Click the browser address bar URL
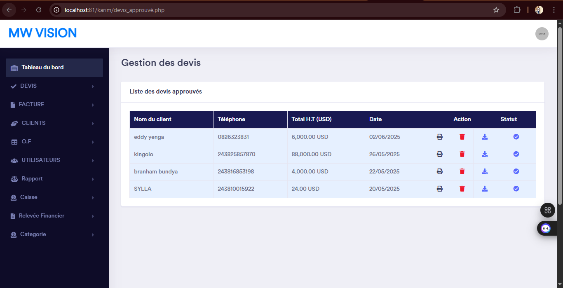The image size is (563, 288). (x=115, y=10)
